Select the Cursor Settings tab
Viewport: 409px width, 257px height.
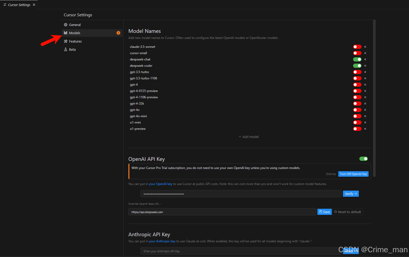point(19,5)
